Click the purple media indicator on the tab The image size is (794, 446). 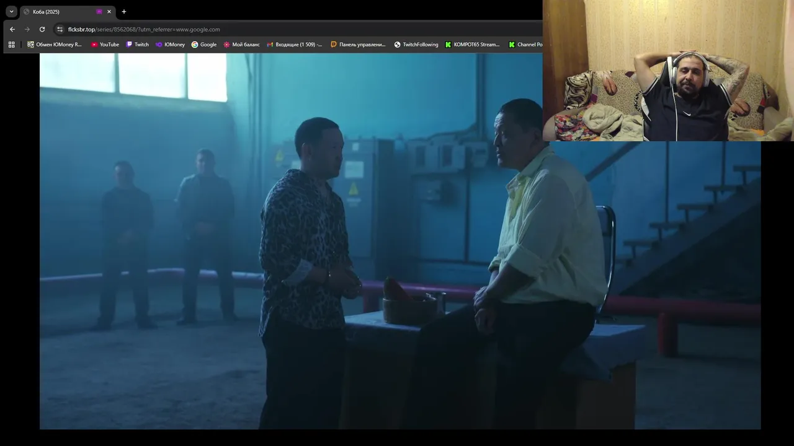[99, 11]
